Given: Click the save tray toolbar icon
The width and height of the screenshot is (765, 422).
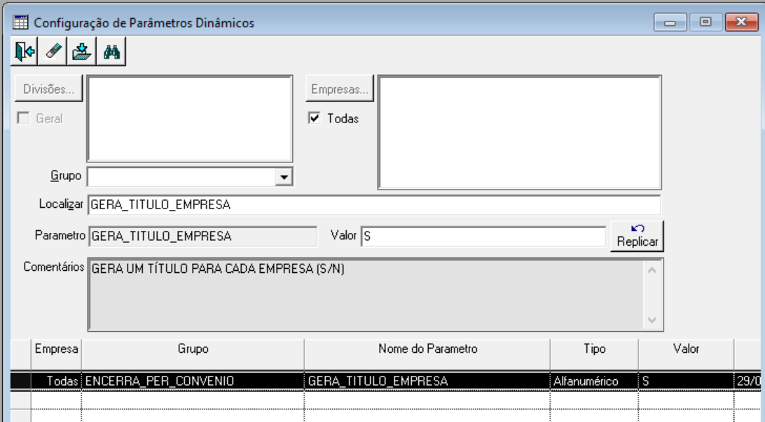Looking at the screenshot, I should click(81, 51).
